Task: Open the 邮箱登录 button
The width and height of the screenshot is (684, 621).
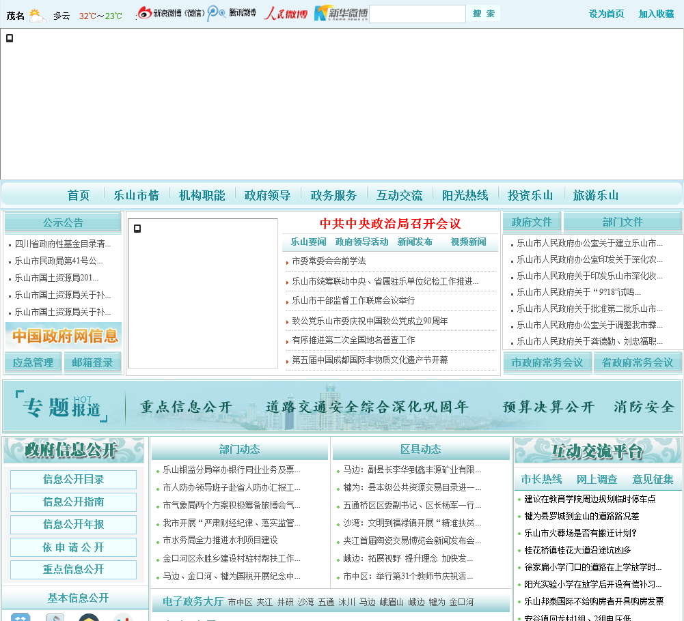Action: point(92,362)
